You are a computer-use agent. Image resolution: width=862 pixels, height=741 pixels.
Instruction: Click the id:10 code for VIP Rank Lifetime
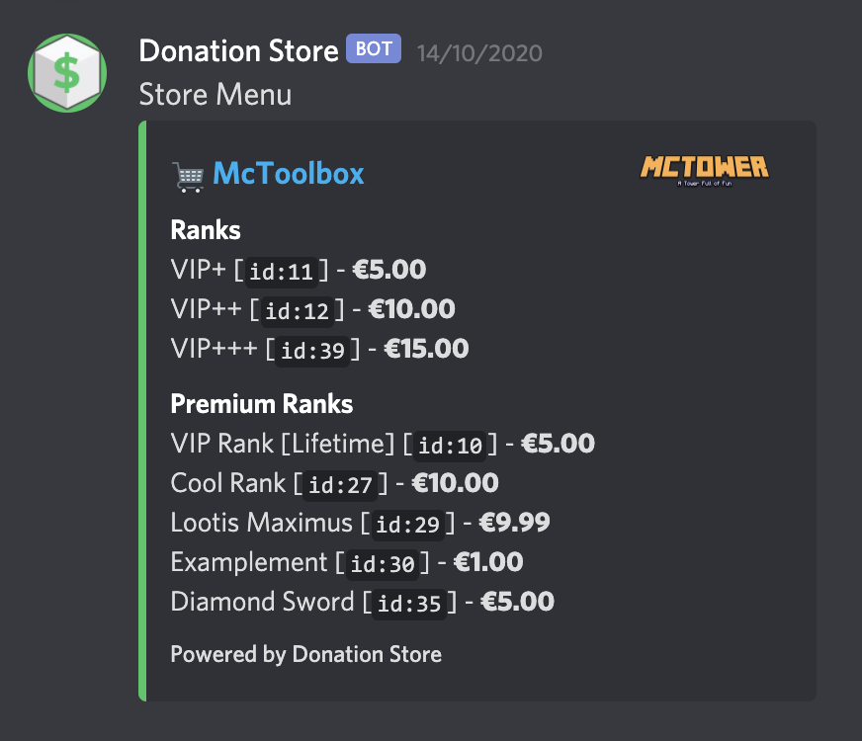(x=450, y=446)
